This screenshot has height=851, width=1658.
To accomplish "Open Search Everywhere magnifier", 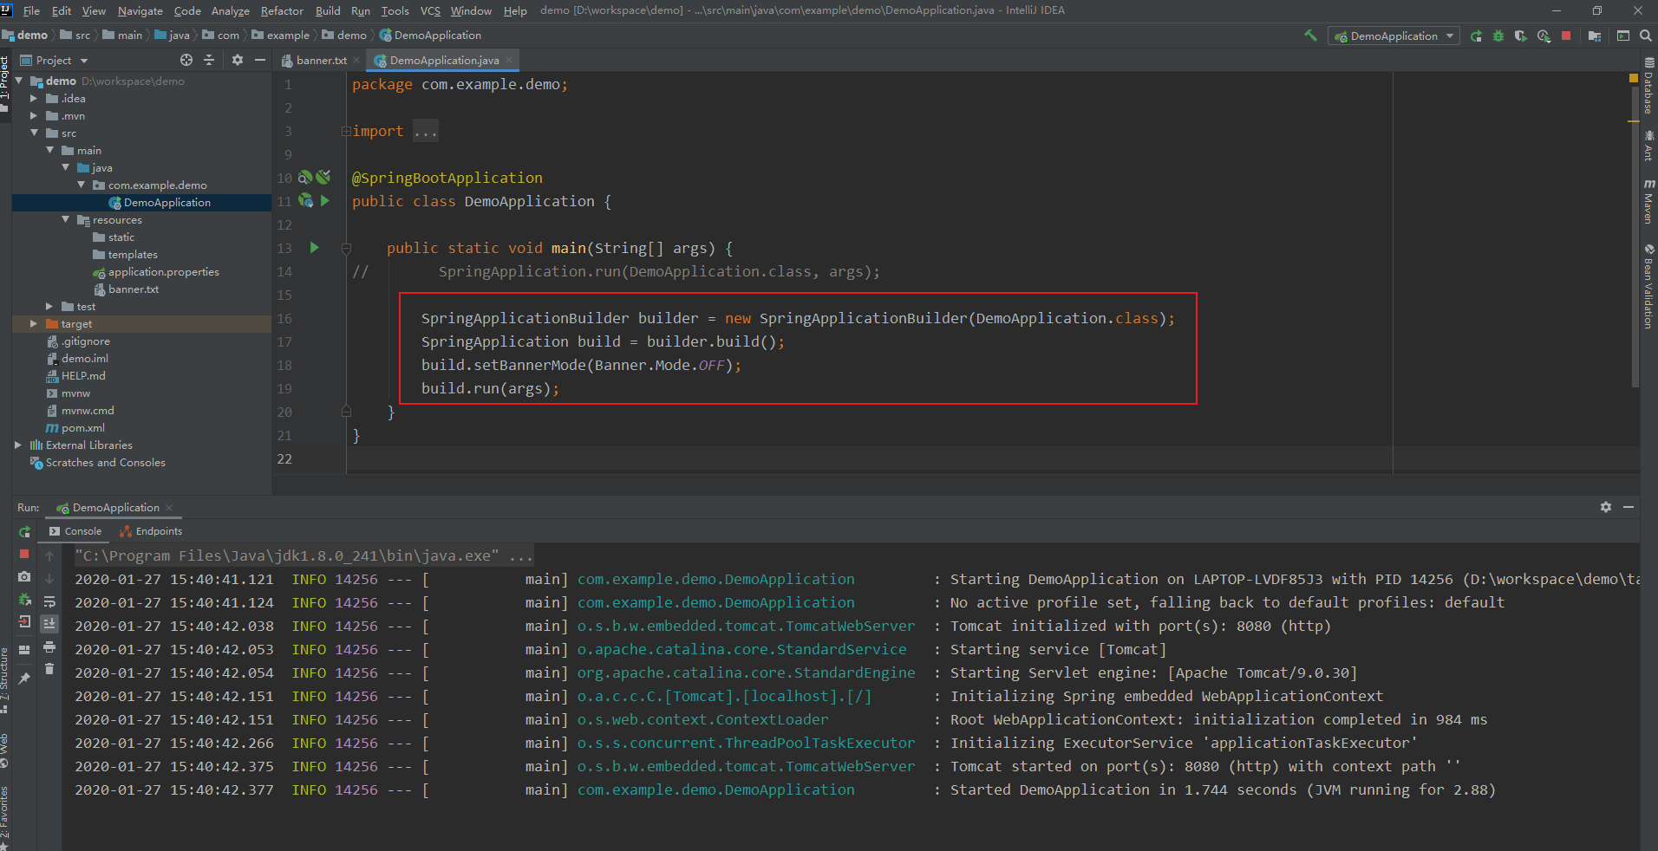I will pos(1645,36).
